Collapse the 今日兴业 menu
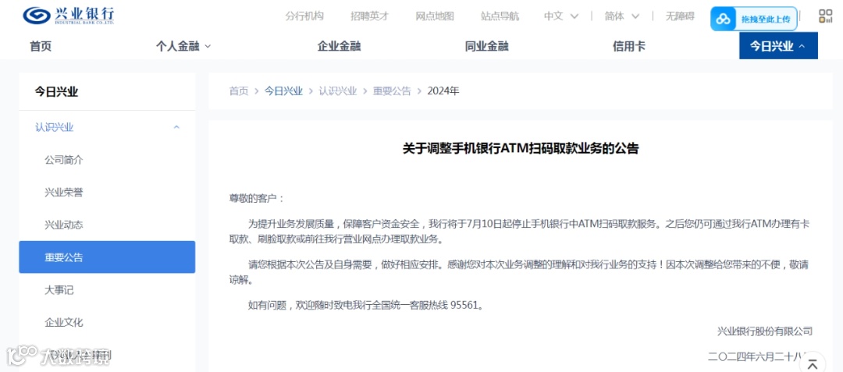The image size is (843, 372). point(778,46)
